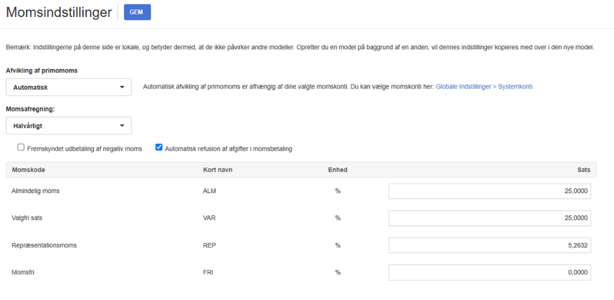Click the arrow on the Automatisk dropdown
The height and width of the screenshot is (300, 614).
122,88
